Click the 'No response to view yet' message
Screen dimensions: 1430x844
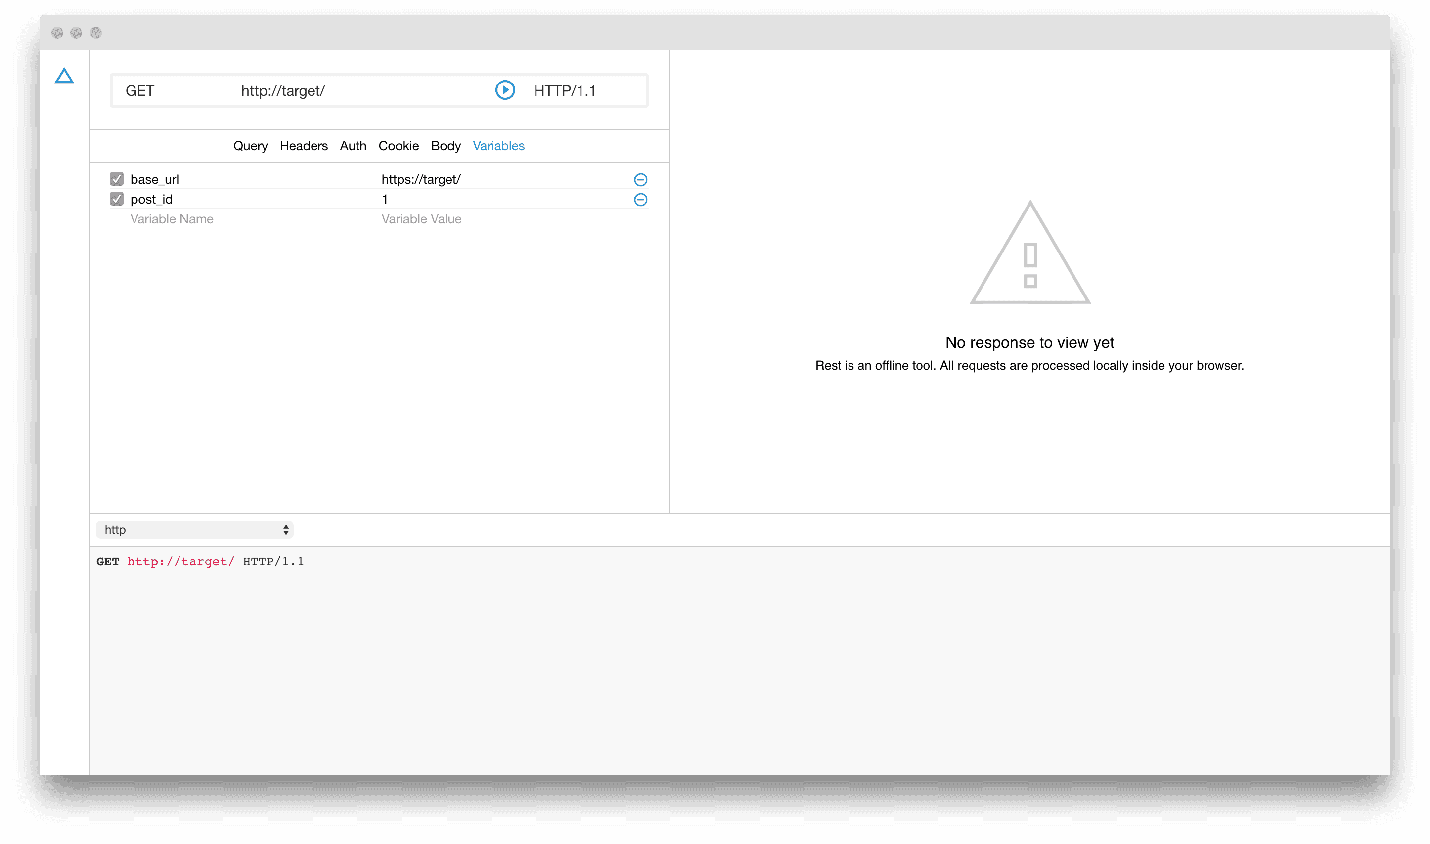tap(1029, 343)
